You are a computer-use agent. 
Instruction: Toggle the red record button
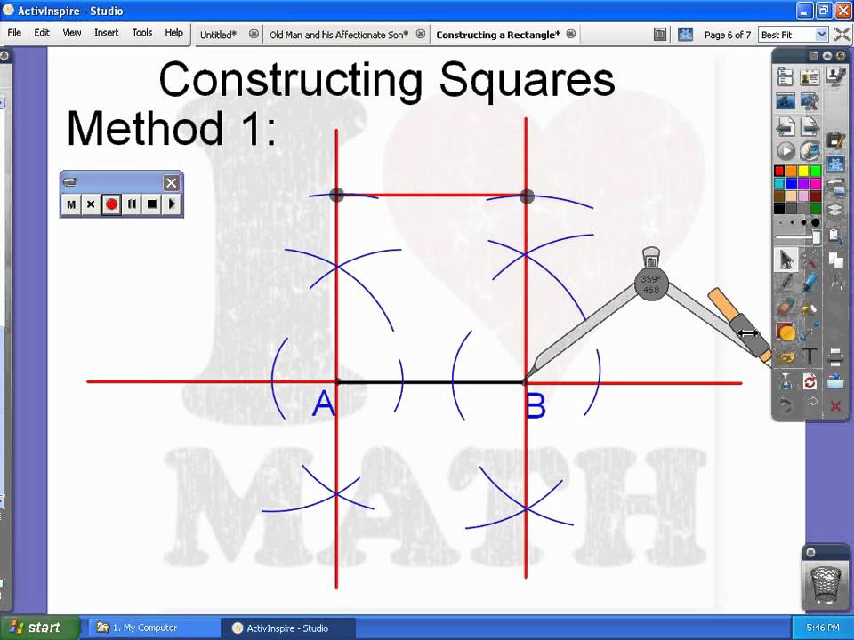pos(112,204)
